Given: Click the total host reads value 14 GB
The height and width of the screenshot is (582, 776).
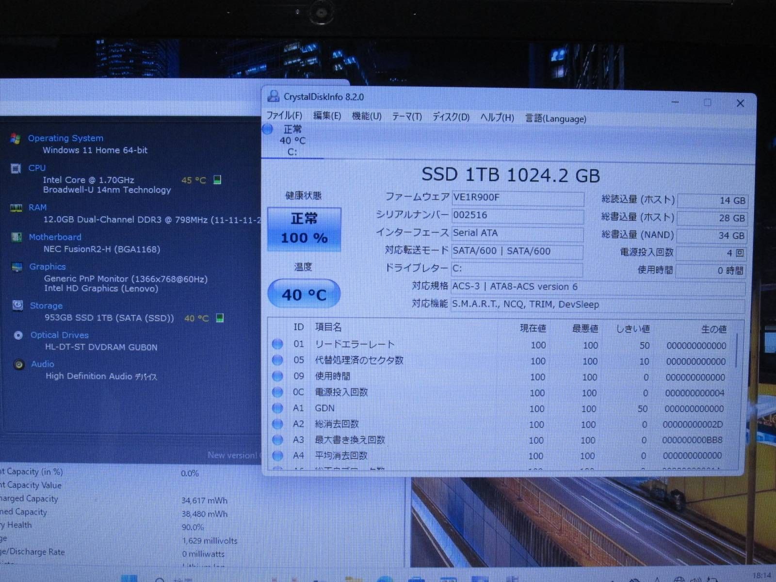Looking at the screenshot, I should tap(712, 201).
